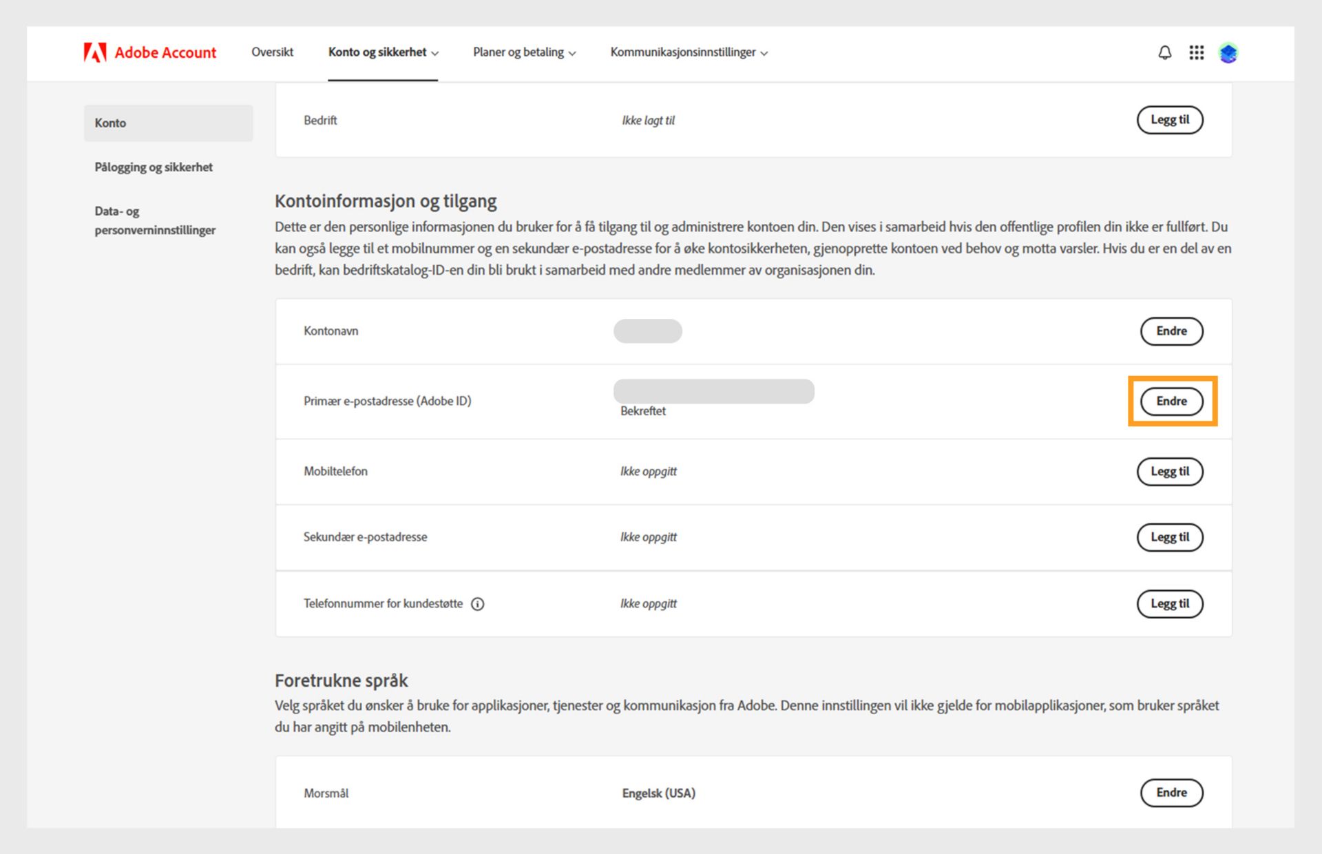This screenshot has height=854, width=1322.
Task: Open the apps grid launcher
Action: point(1197,52)
